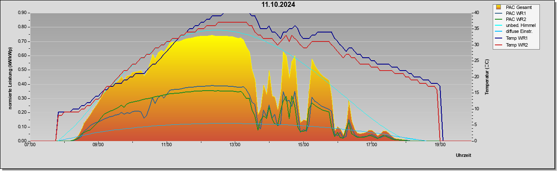The height and width of the screenshot is (171, 557).
Task: Select Temp WR2 in the legend
Action: point(516,44)
